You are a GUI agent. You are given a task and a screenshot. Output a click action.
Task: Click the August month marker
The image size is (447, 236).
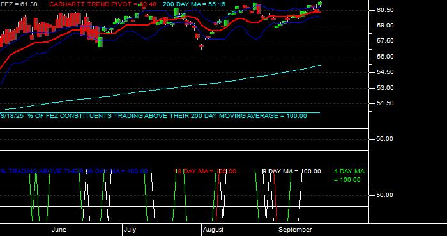[x=214, y=230]
